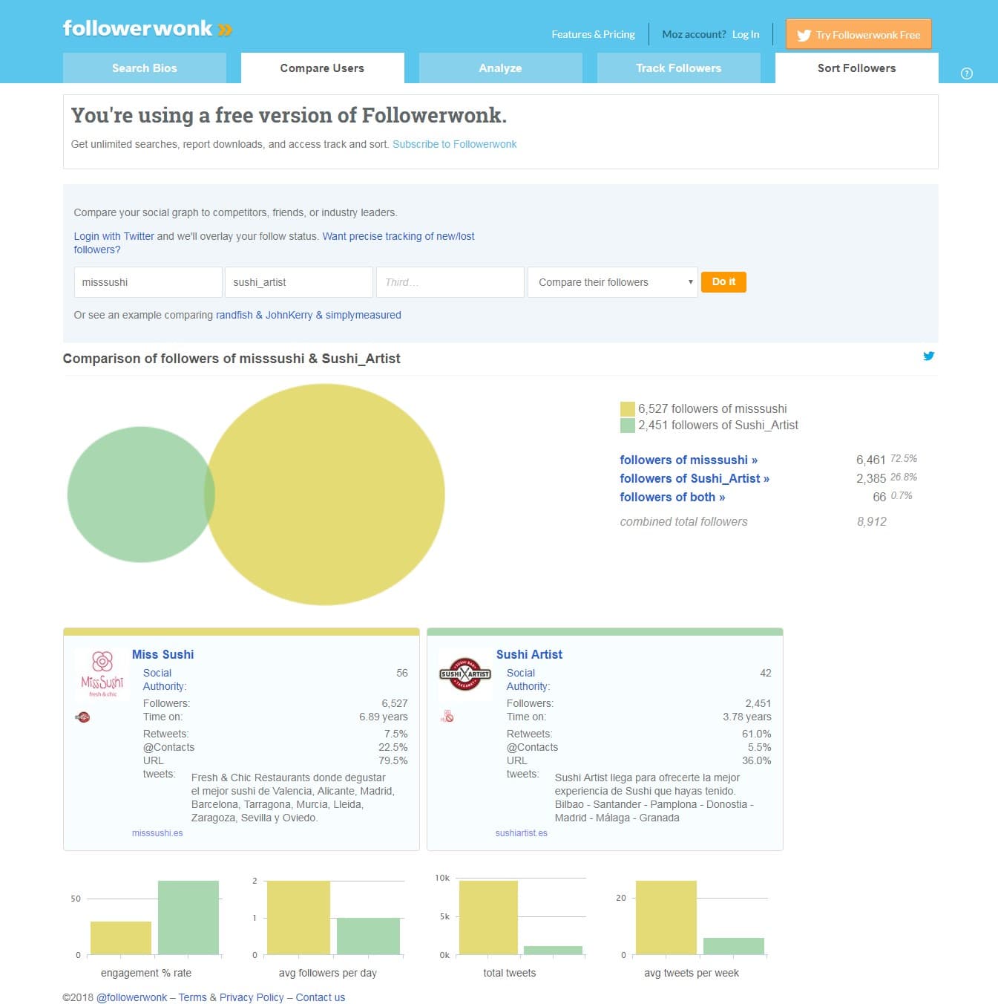Select the 6,461 followers count value
Screen dimensions: 998x1004
pyautogui.click(x=871, y=460)
